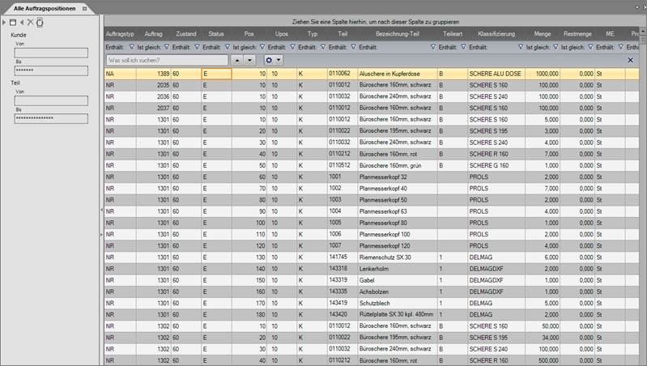Click the X delete icon in left panel toolbar

31,22
